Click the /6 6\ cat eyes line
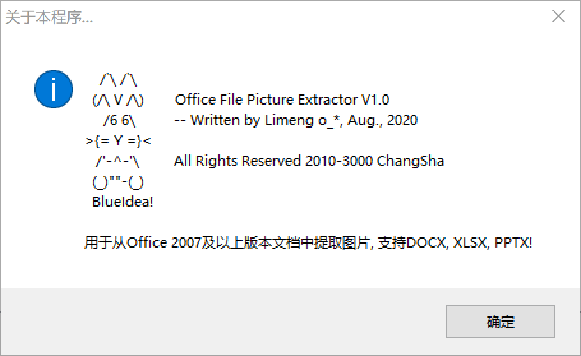This screenshot has width=581, height=356. (119, 121)
